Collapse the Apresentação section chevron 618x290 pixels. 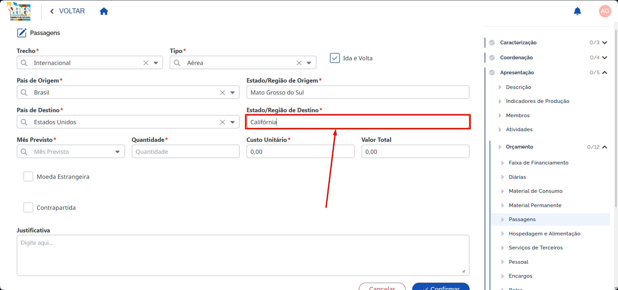(605, 73)
